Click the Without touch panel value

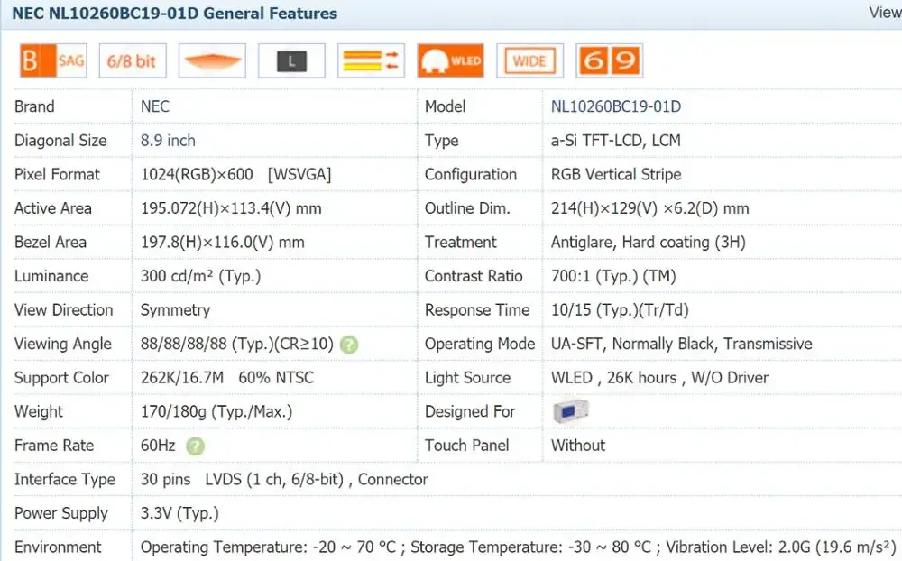578,446
